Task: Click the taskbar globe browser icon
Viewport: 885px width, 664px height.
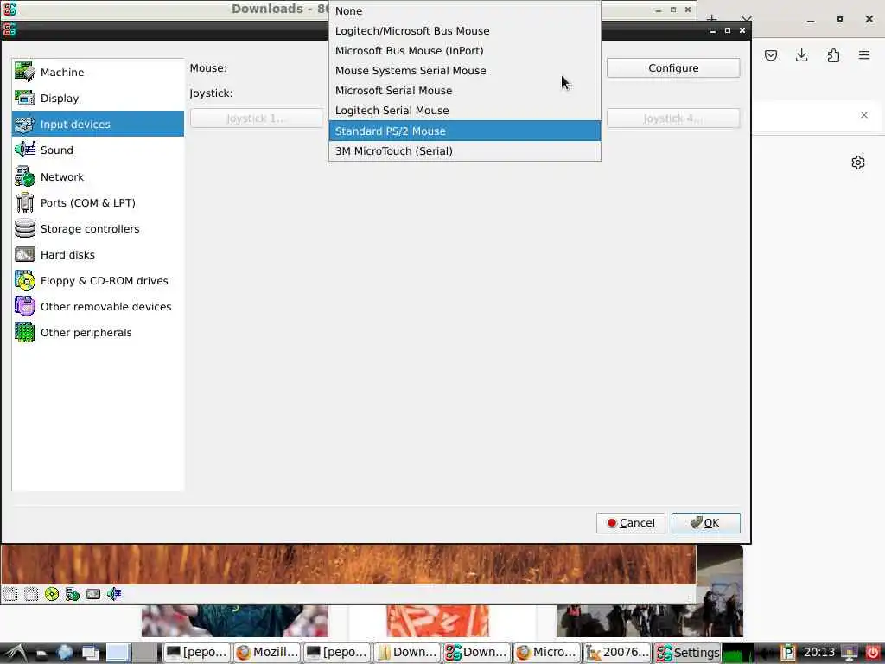Action: pos(65,653)
